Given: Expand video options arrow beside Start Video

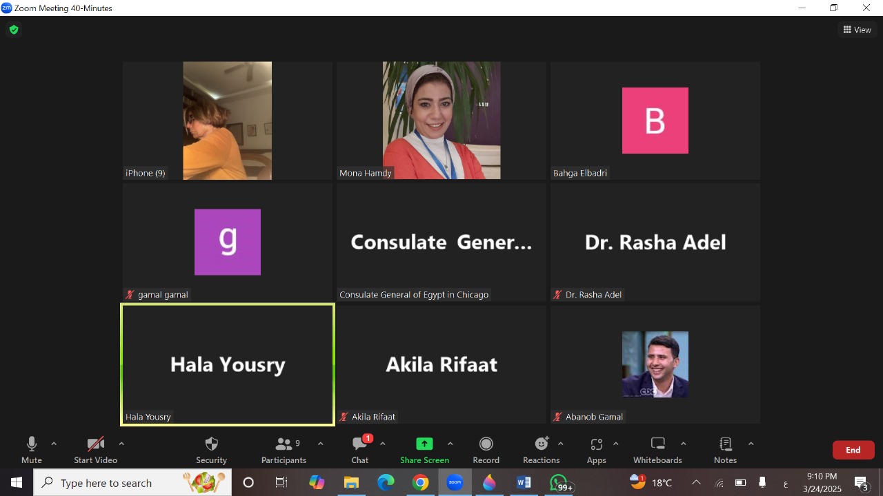Looking at the screenshot, I should [121, 444].
